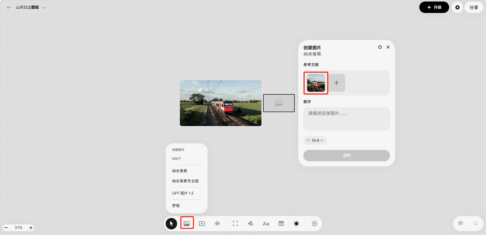
Task: Choose 纳米香蕉专业版 model option
Action: [185, 181]
